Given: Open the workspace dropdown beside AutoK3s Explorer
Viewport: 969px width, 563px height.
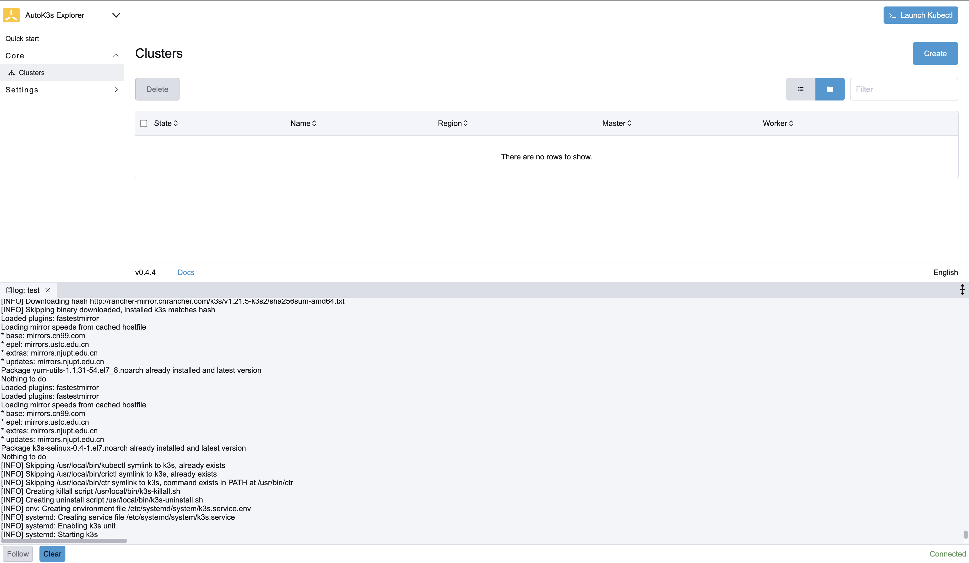Looking at the screenshot, I should pos(116,15).
